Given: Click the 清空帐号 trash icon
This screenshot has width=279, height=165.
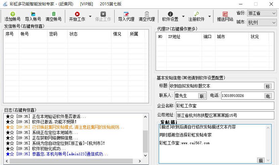Looking at the screenshot, I should point(53,14).
